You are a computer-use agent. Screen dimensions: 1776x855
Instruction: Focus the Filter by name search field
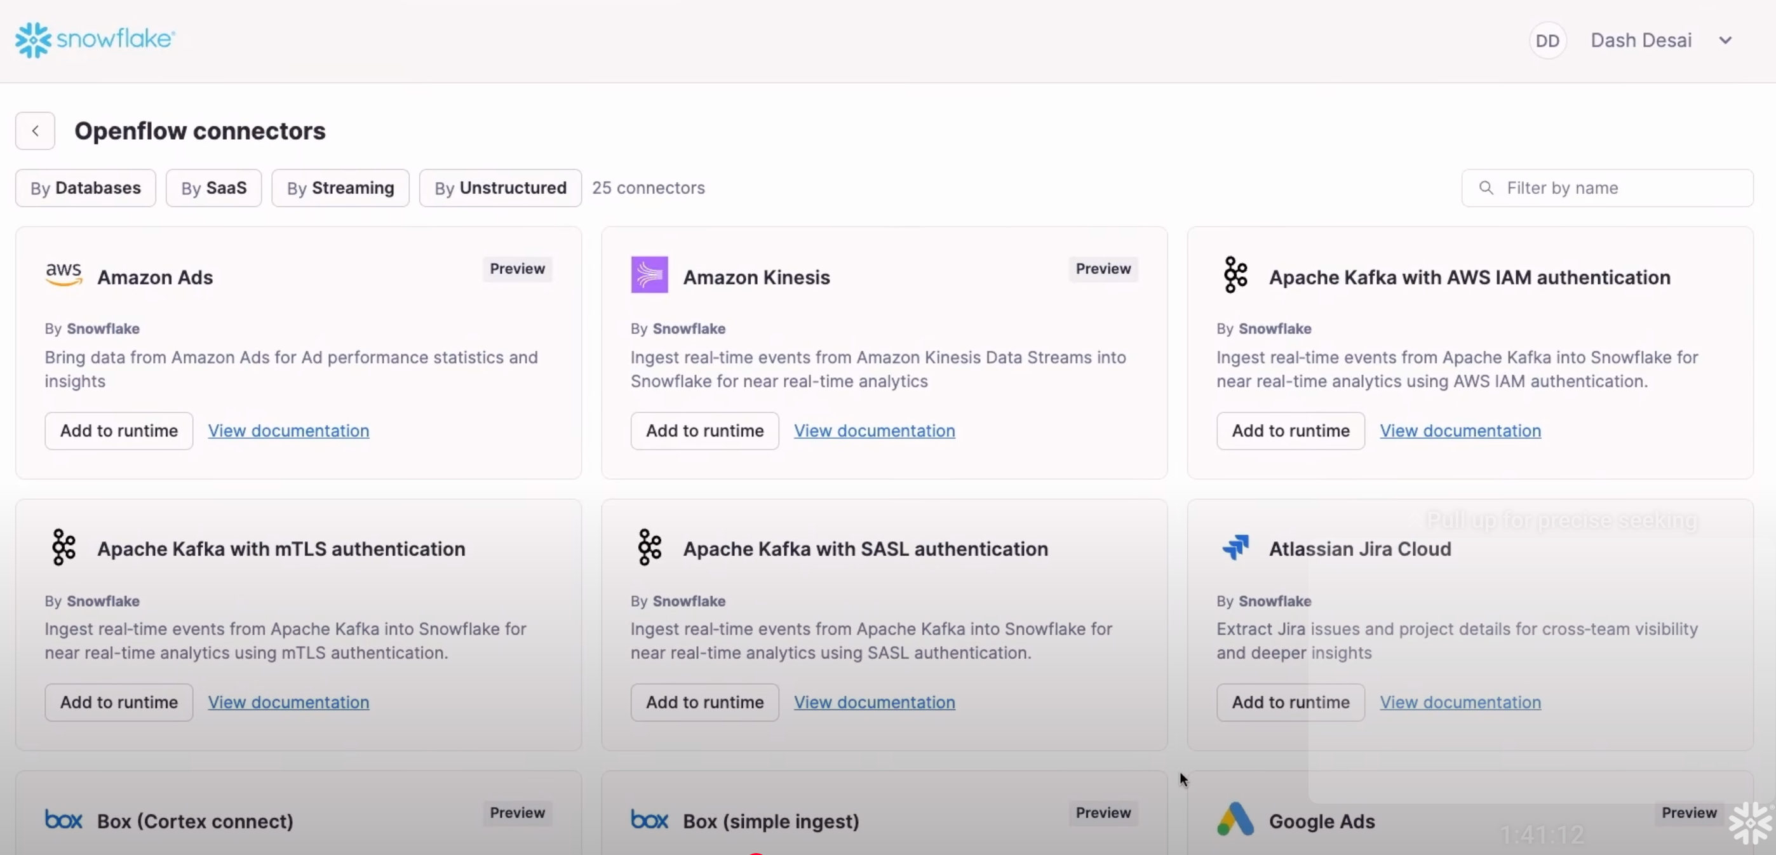click(x=1607, y=188)
